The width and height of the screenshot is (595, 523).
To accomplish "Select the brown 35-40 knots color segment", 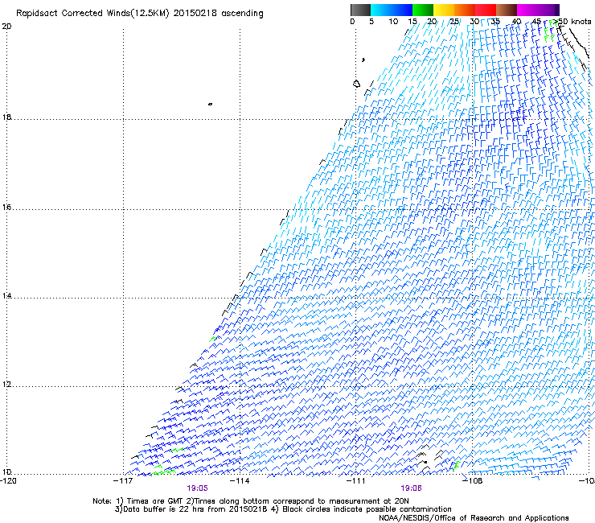I will [x=507, y=10].
